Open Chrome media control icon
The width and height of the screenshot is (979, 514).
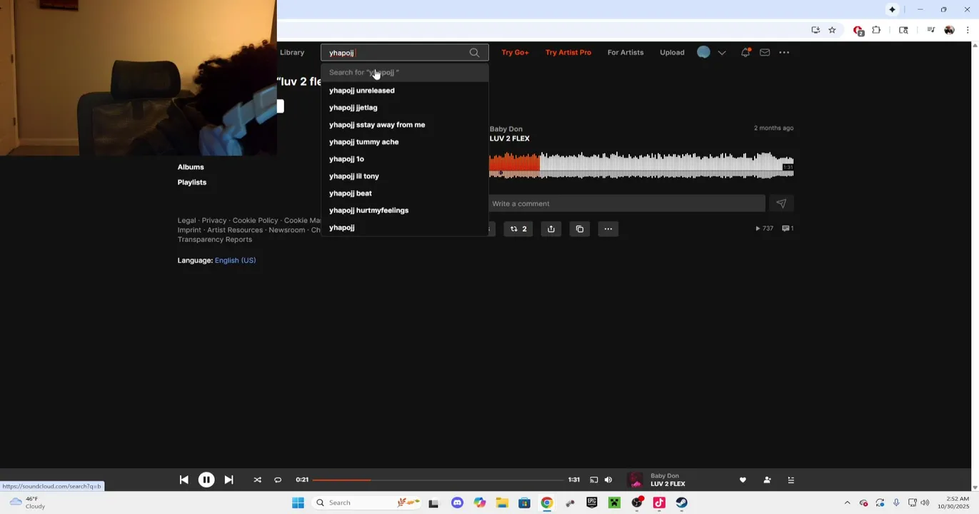click(930, 30)
